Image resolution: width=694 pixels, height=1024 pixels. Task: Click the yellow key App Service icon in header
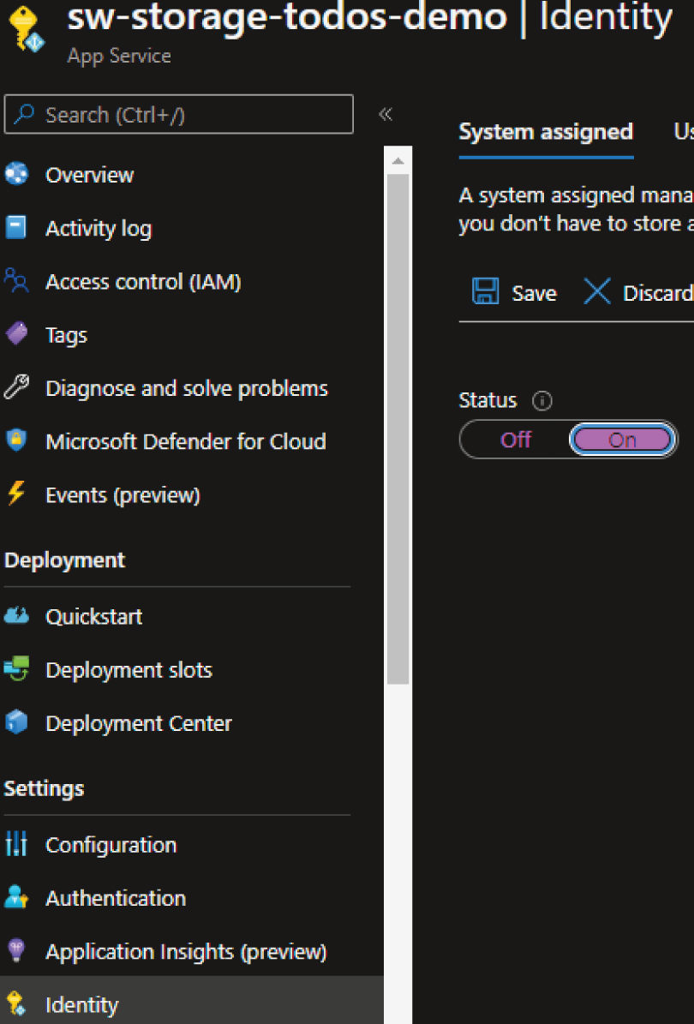click(26, 30)
